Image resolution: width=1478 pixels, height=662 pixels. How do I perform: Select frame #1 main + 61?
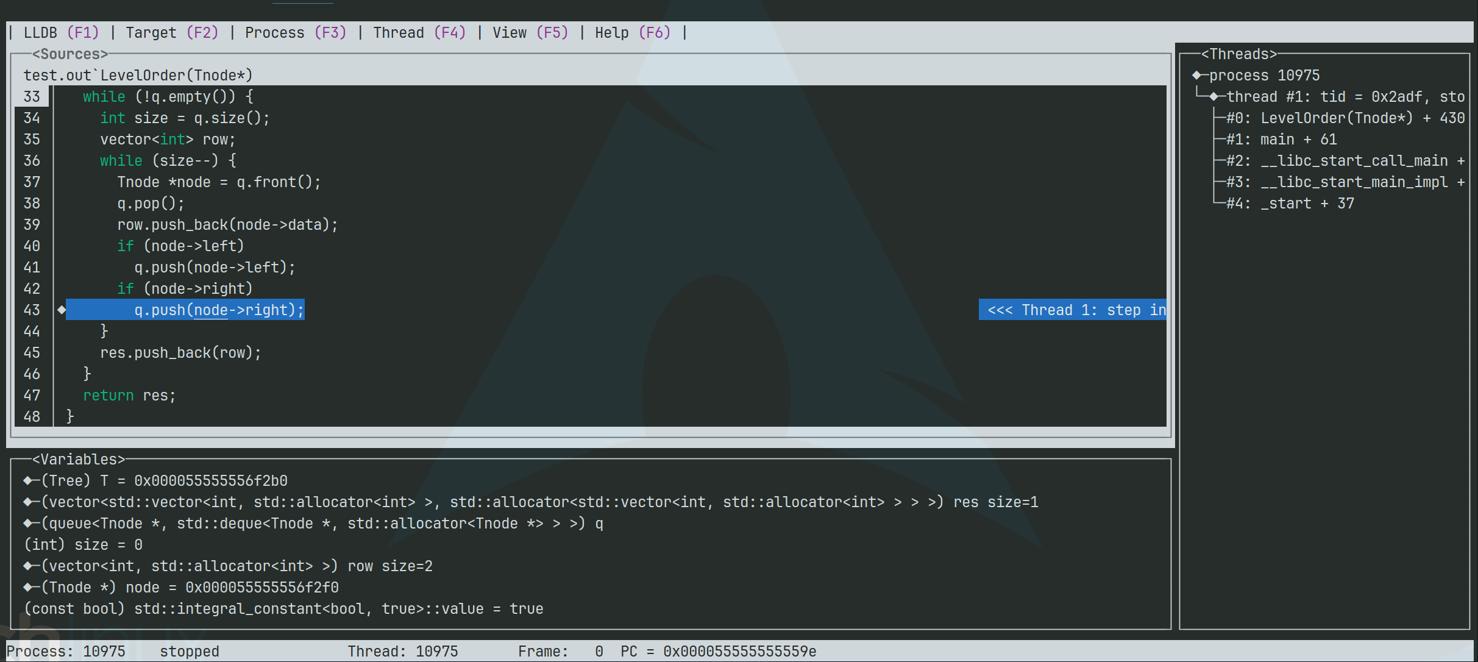point(1281,139)
